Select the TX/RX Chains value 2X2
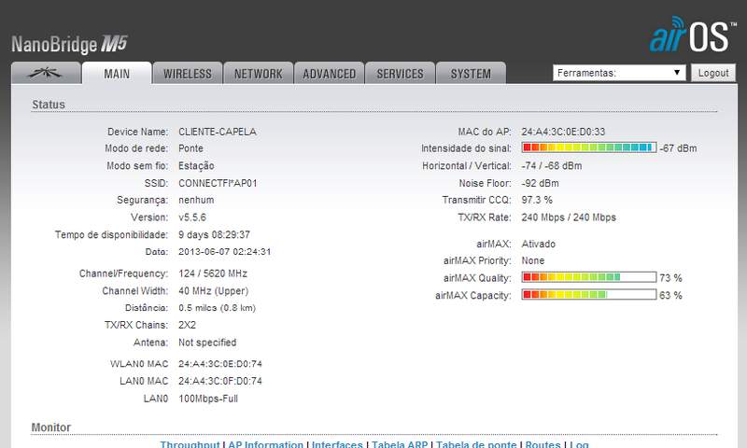The height and width of the screenshot is (448, 747). pyautogui.click(x=188, y=325)
